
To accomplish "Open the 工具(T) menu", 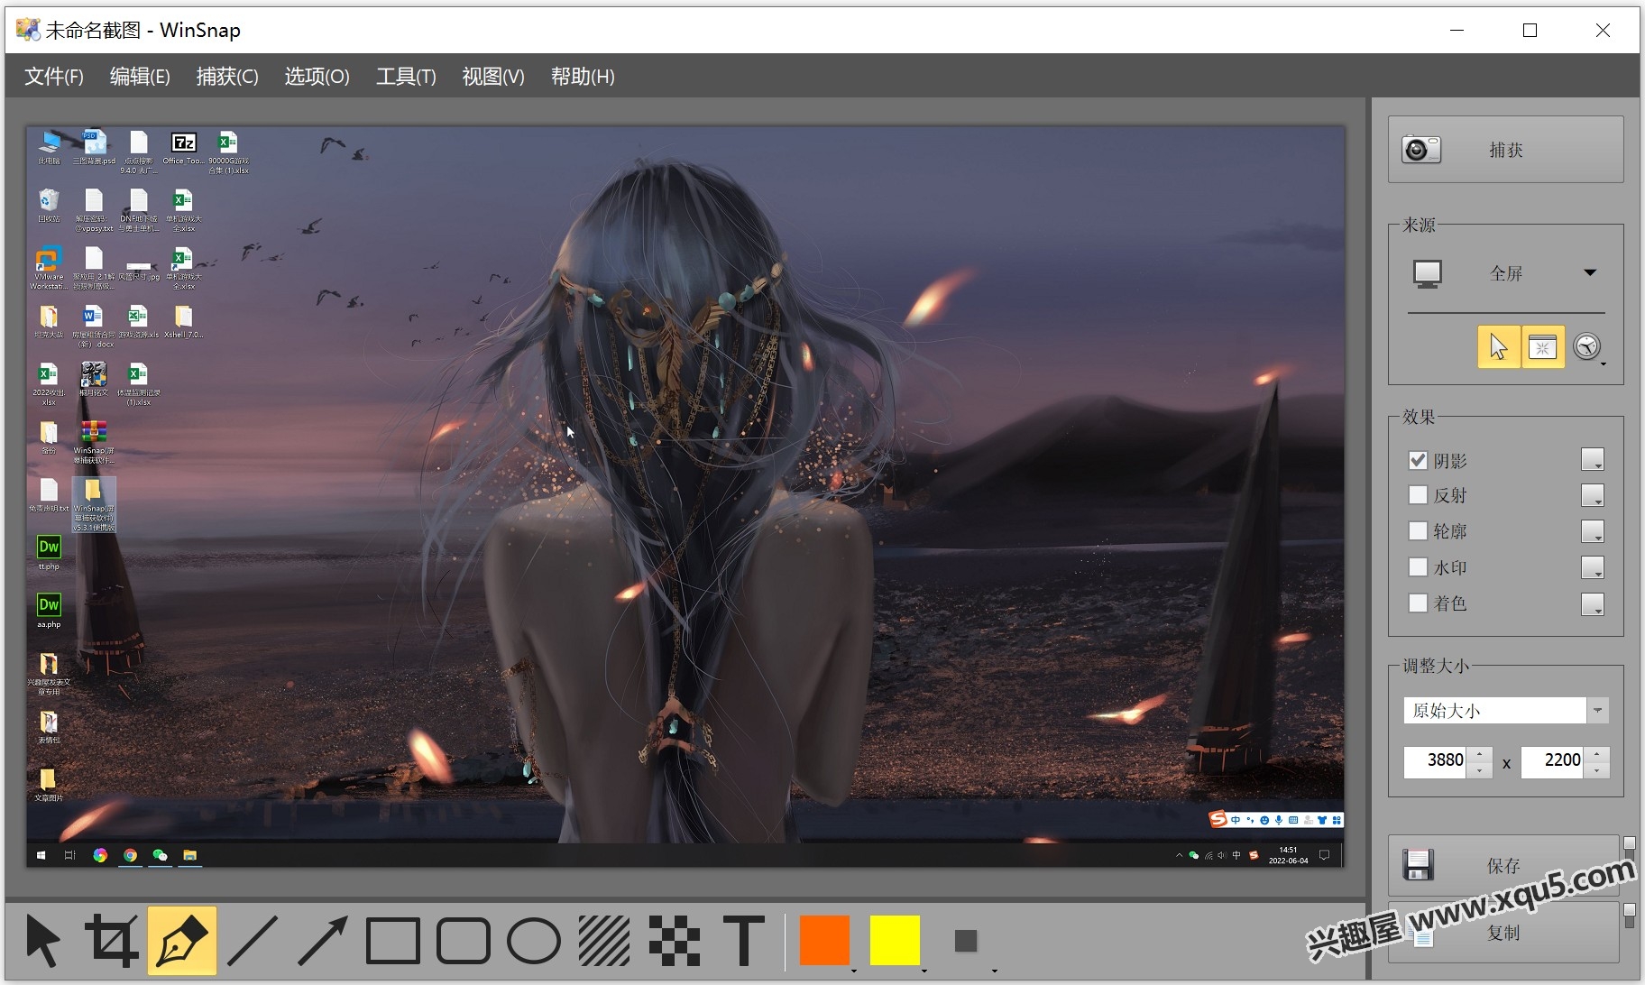I will [x=406, y=77].
